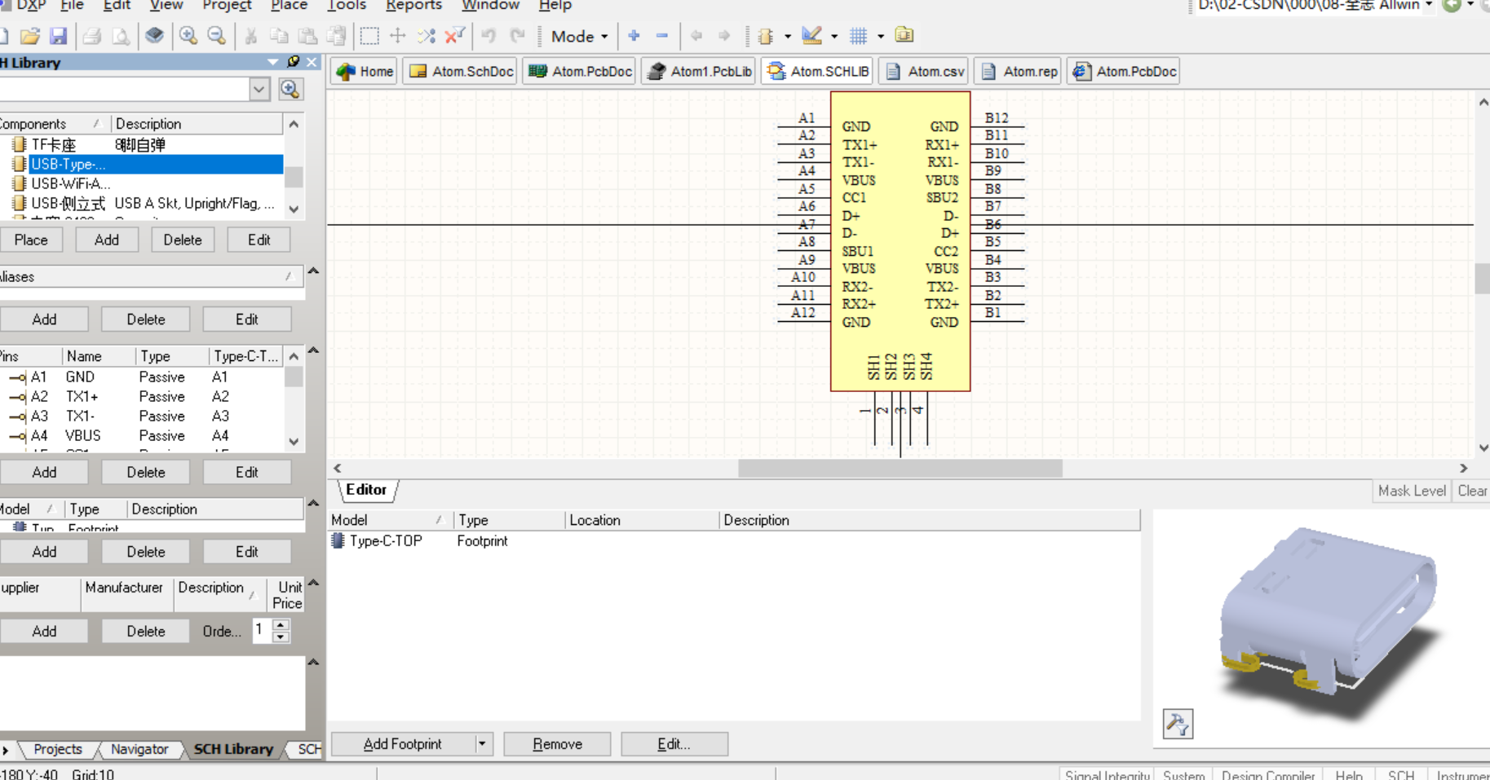
Task: Open the Home document tab
Action: pos(365,71)
